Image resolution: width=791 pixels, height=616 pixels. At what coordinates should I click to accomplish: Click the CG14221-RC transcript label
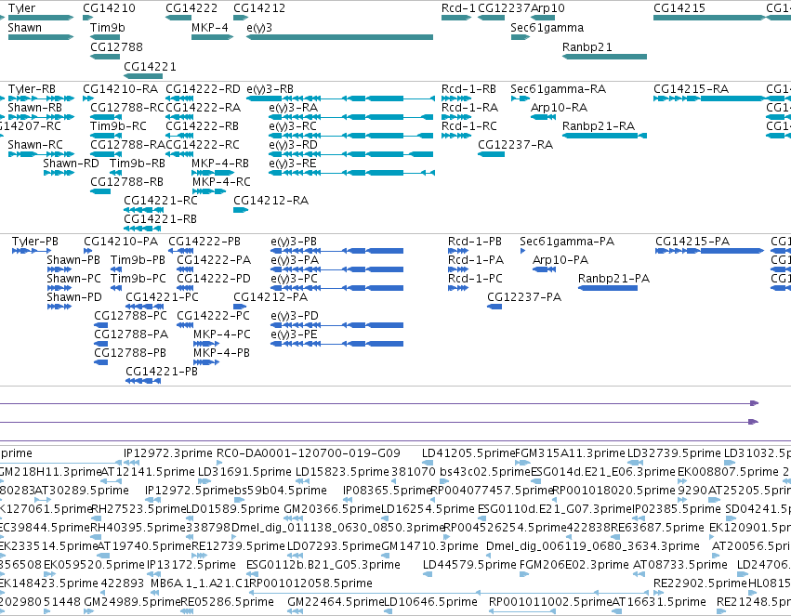[x=161, y=201]
